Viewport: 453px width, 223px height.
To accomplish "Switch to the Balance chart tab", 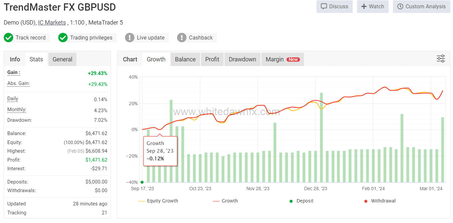I will coord(185,59).
